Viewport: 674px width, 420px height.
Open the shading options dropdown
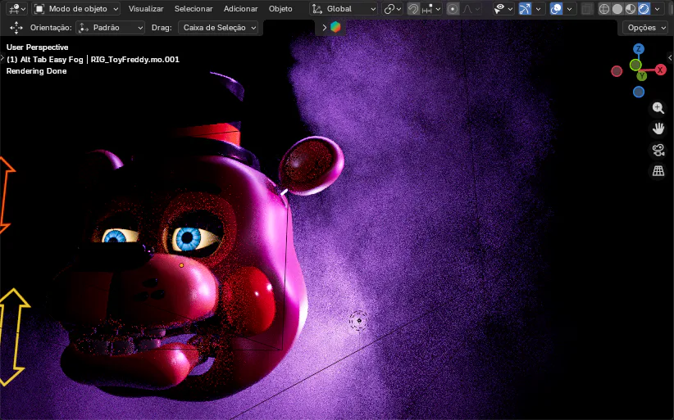click(657, 8)
